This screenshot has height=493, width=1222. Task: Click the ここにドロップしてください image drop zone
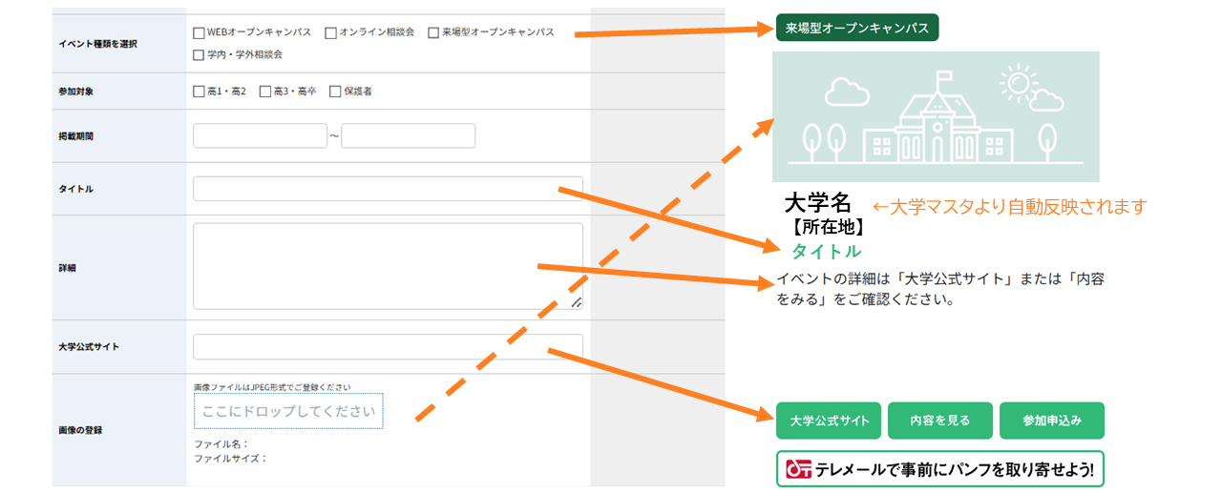point(288,411)
